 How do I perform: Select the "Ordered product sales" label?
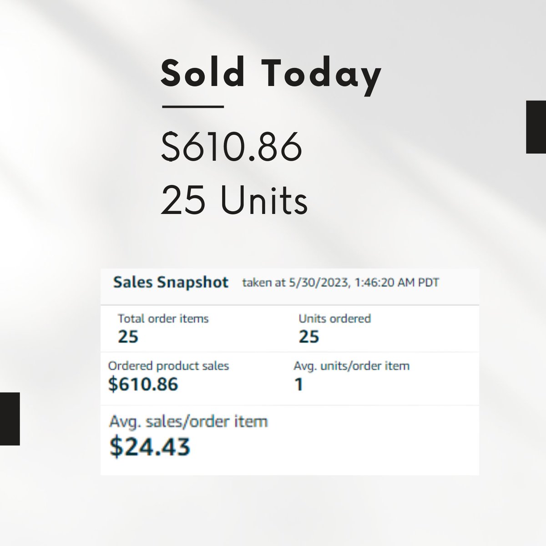(168, 366)
